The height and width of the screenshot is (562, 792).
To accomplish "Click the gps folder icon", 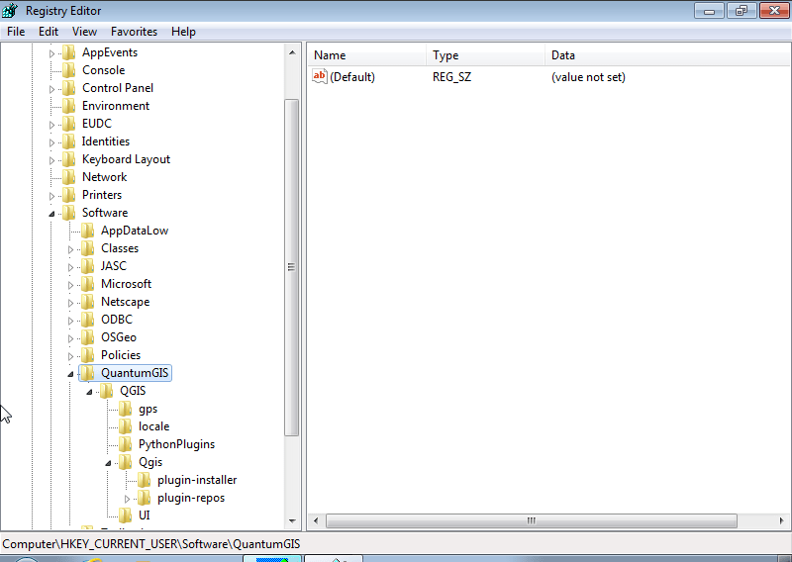I will 126,409.
